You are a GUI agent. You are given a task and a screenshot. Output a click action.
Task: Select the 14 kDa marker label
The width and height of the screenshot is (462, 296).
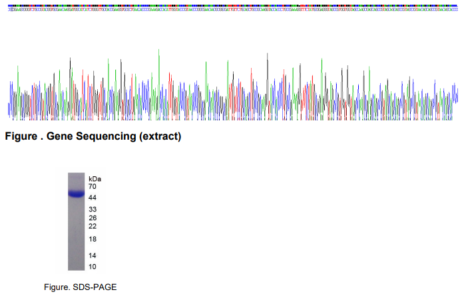click(x=93, y=255)
